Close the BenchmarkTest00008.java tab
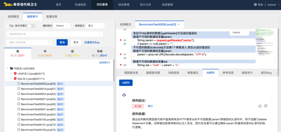The width and height of the screenshot is (281, 132). coord(179,24)
